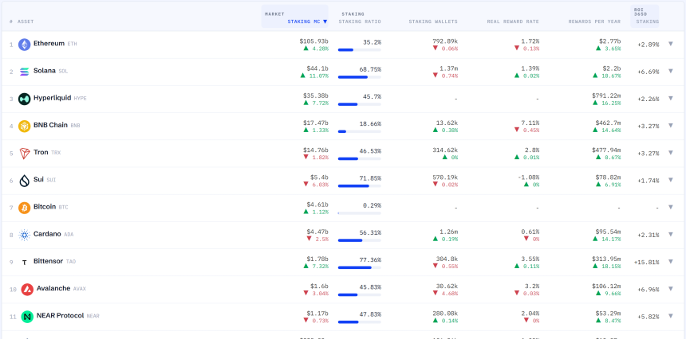Screen dimensions: 686x339
Task: Click Bittensor's +15.81% ROI value
Action: click(x=646, y=263)
